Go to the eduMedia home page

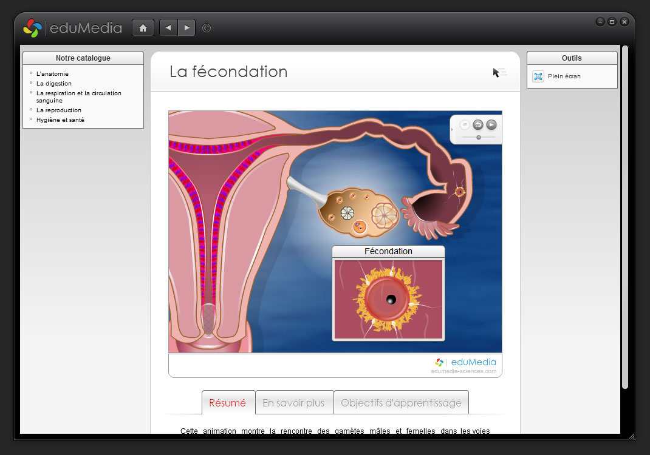click(x=143, y=28)
